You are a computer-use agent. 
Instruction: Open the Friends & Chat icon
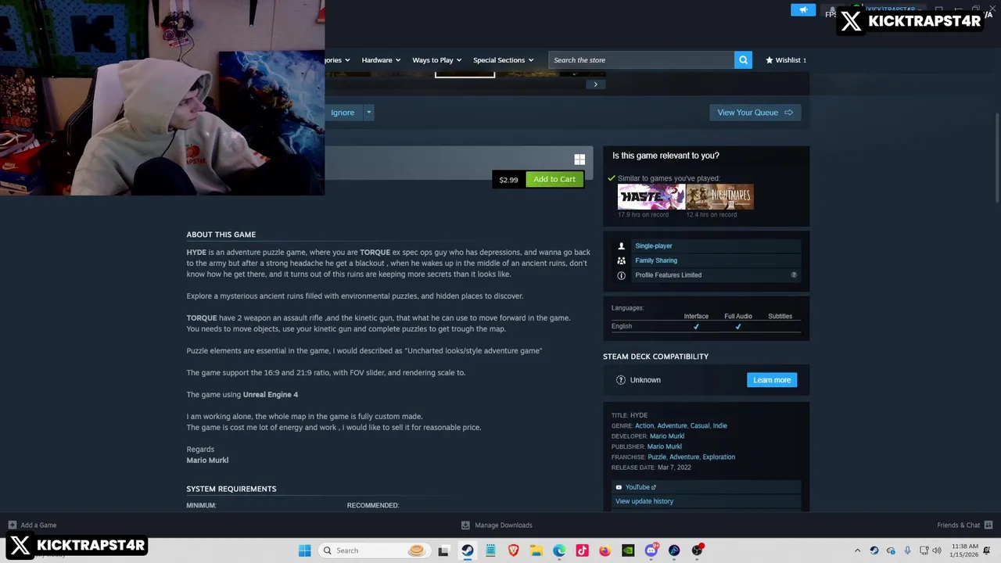[988, 525]
